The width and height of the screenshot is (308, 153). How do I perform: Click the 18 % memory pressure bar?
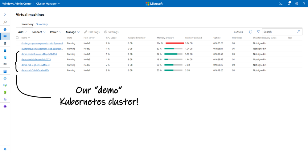[x=173, y=59]
